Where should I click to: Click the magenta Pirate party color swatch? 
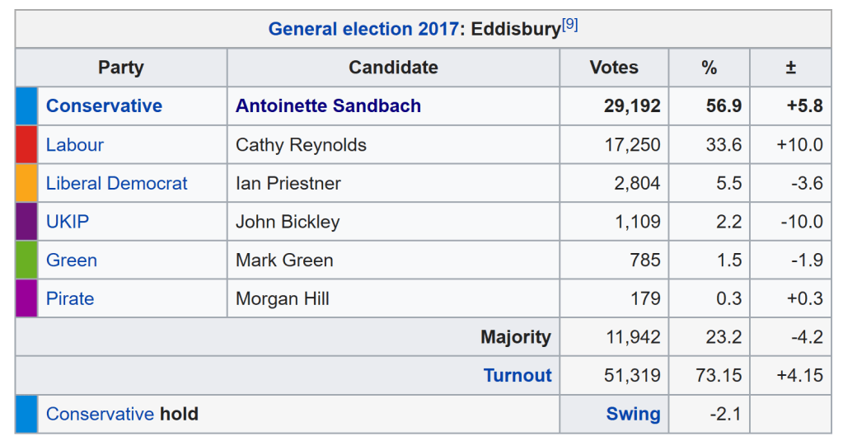click(x=26, y=298)
